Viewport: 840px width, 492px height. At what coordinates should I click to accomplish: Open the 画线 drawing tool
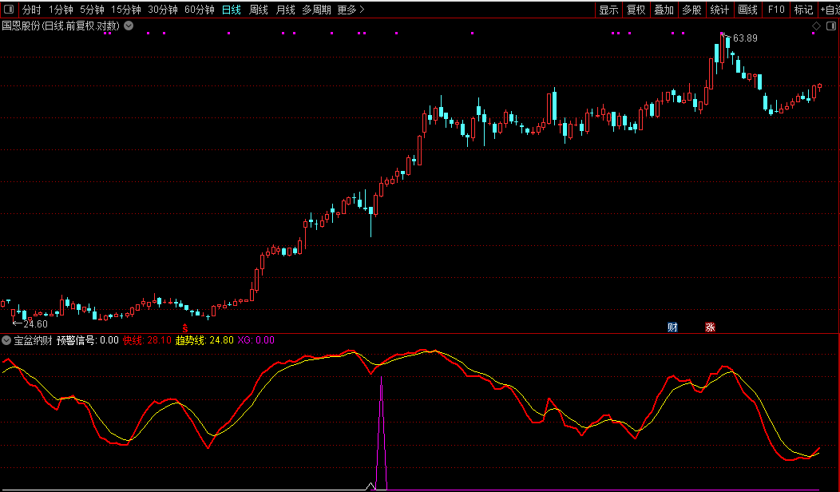point(747,10)
